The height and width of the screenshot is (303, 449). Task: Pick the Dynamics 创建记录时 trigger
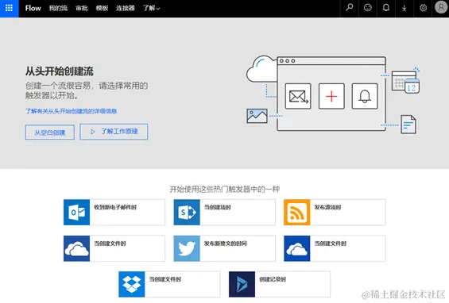[280, 284]
